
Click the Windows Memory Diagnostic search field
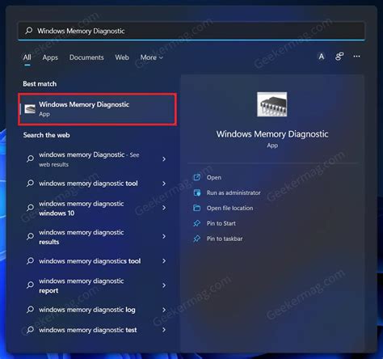[191, 31]
